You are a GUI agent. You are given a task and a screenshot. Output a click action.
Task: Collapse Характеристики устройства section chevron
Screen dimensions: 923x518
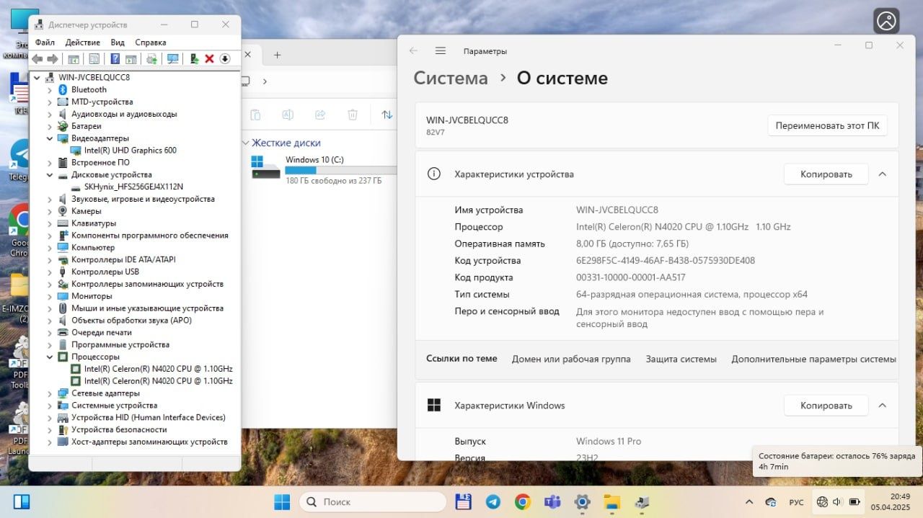point(882,174)
